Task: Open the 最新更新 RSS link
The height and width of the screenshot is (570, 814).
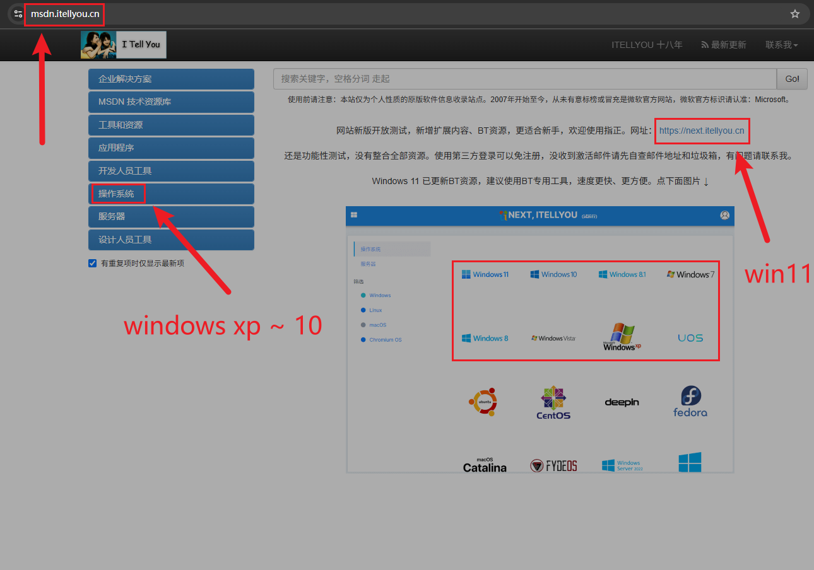Action: point(724,45)
